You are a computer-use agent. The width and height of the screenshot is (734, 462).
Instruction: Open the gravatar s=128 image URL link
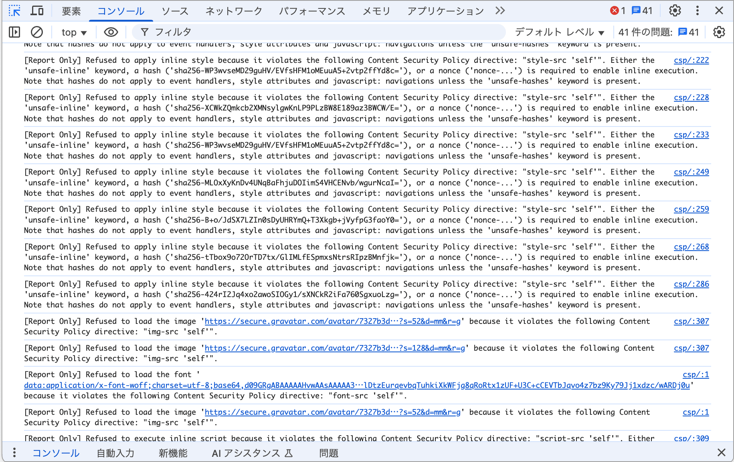335,348
